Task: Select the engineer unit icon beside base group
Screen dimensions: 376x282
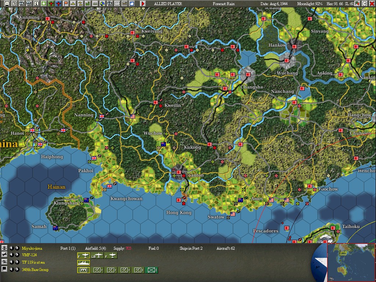Action: coord(97,270)
